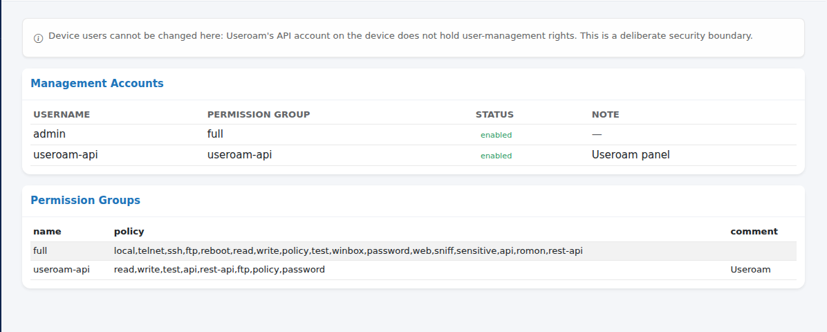Click the STATUS column header
This screenshot has width=827, height=332.
coord(494,115)
